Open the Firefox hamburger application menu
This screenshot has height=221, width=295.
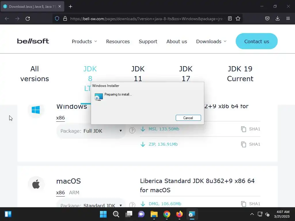(288, 18)
